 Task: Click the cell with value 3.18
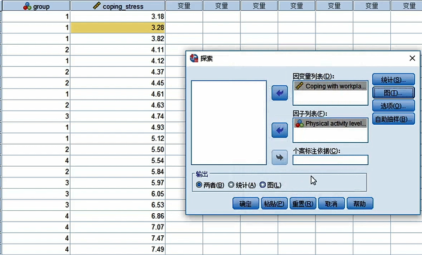118,17
